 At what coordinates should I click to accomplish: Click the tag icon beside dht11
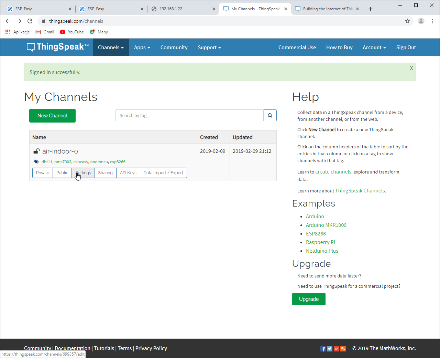tap(36, 162)
